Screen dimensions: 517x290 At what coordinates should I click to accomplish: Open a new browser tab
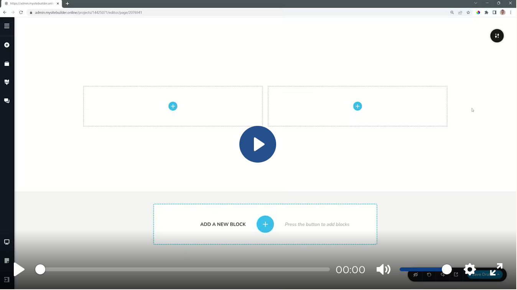click(68, 3)
